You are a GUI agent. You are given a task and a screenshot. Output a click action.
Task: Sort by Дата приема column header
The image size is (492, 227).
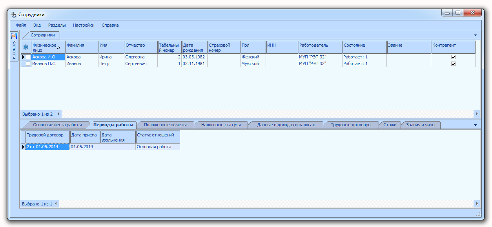(x=85, y=137)
